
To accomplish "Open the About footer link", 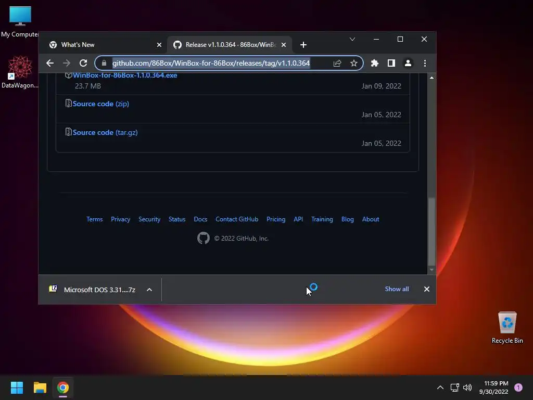I will point(371,219).
